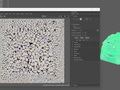Click the icon at right end of toolbar
The height and width of the screenshot is (90, 120).
point(68,16)
